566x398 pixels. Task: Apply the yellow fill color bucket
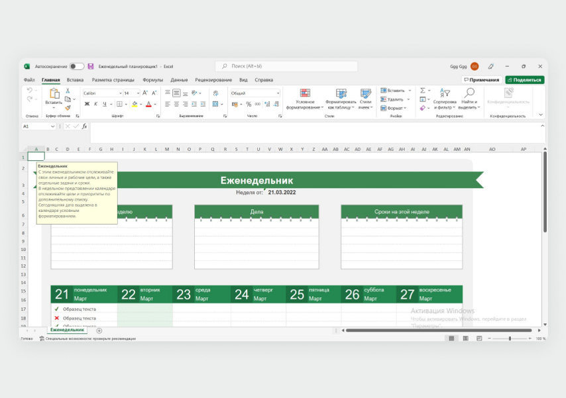pos(135,104)
